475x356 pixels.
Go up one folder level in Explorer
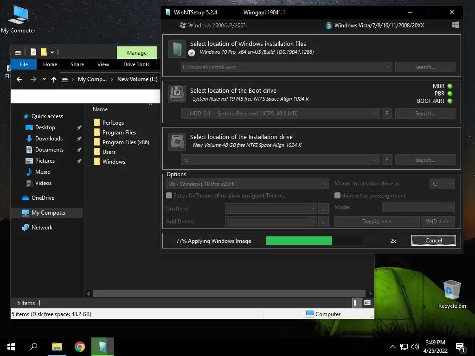pos(54,79)
